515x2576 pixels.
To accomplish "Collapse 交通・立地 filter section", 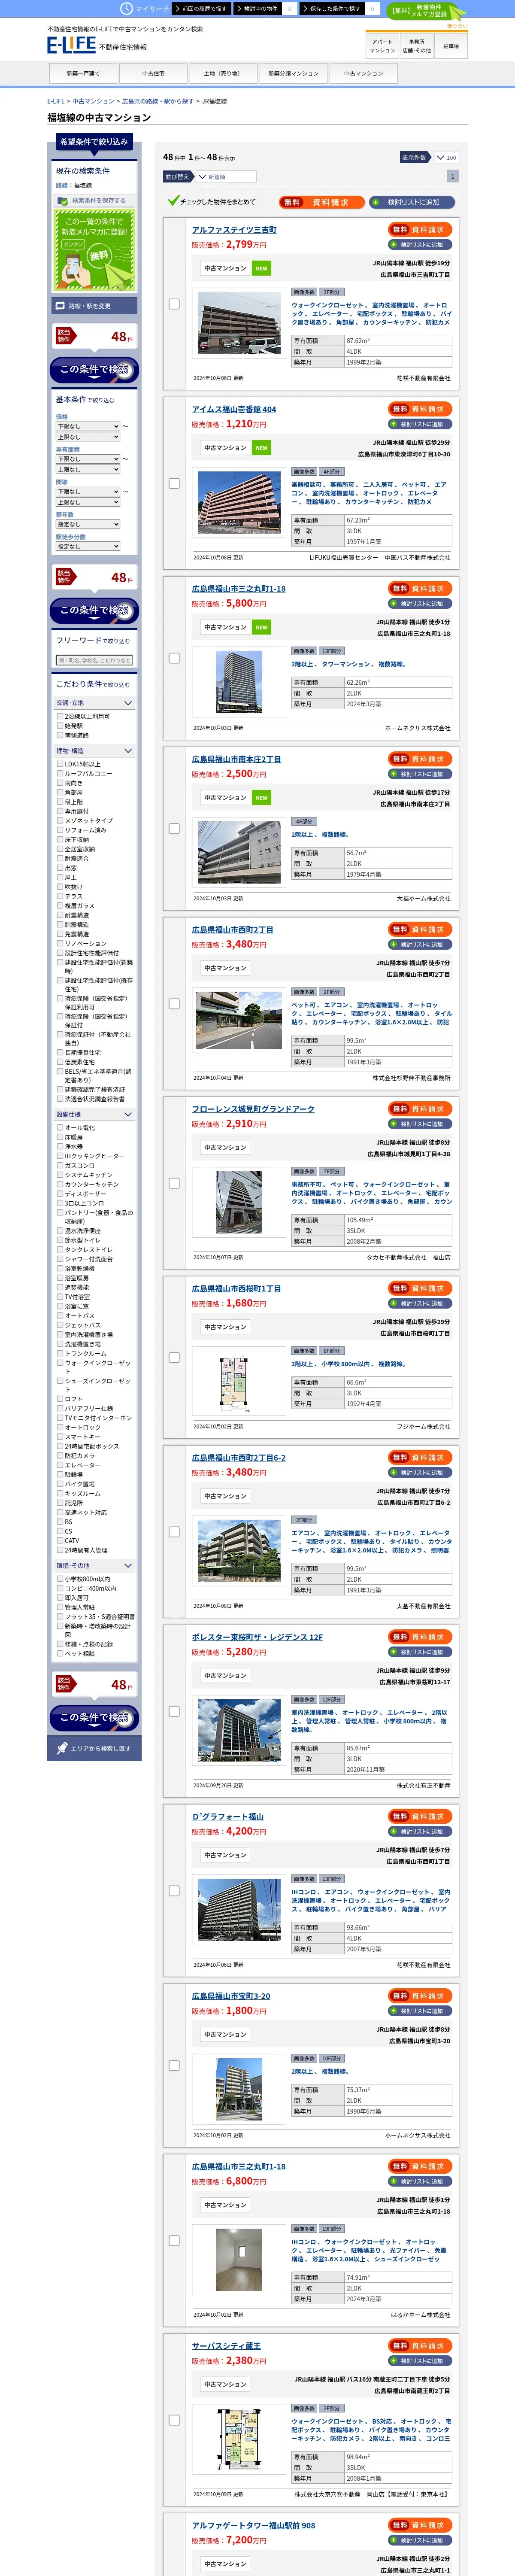I will (x=94, y=703).
